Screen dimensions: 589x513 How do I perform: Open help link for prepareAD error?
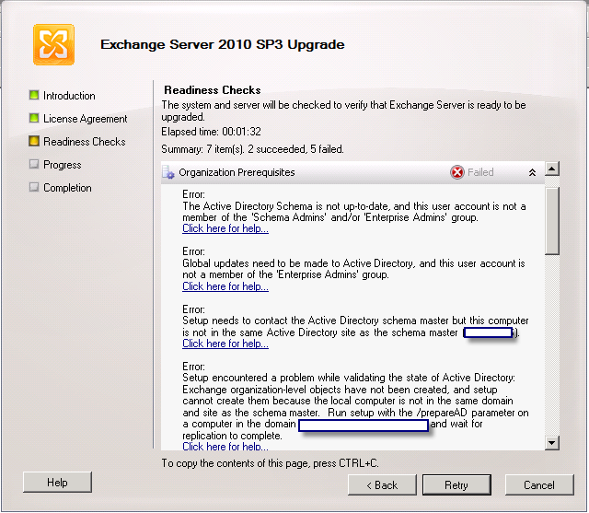point(225,446)
